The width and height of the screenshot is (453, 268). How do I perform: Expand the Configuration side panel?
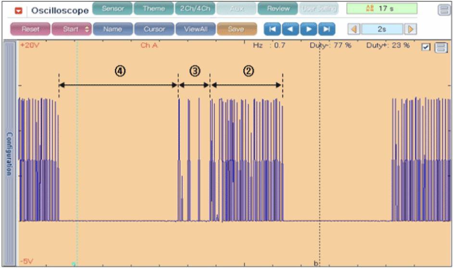tap(9, 153)
